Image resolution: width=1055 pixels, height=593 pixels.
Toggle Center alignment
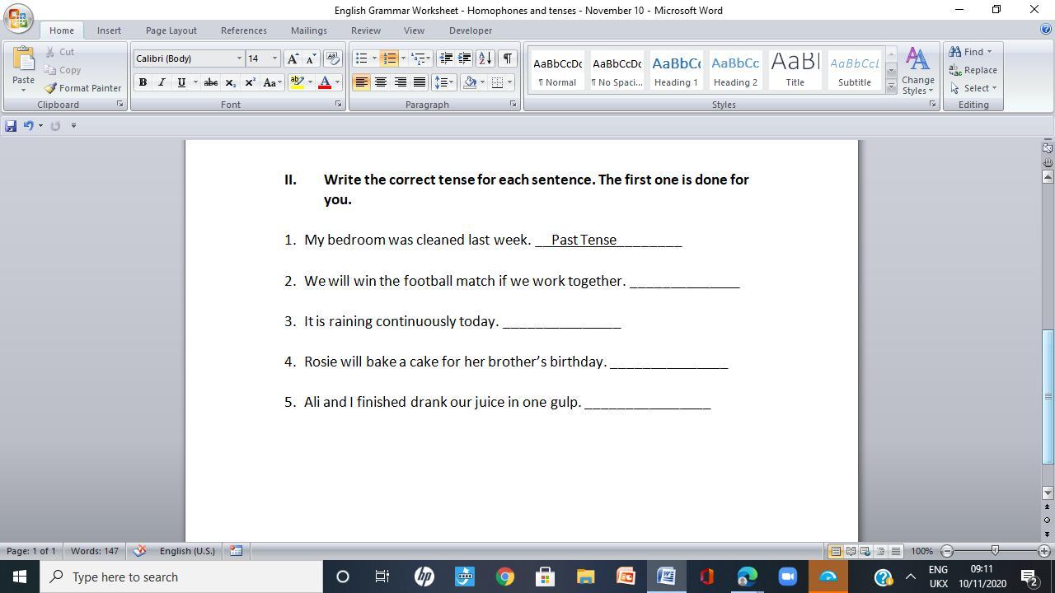[x=381, y=82]
